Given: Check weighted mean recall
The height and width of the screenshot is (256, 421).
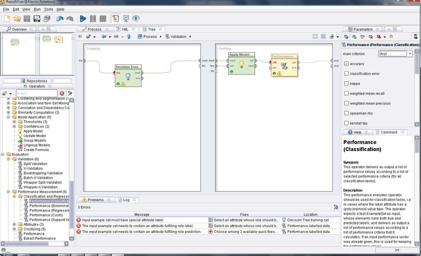Looking at the screenshot, I should click(x=347, y=94).
